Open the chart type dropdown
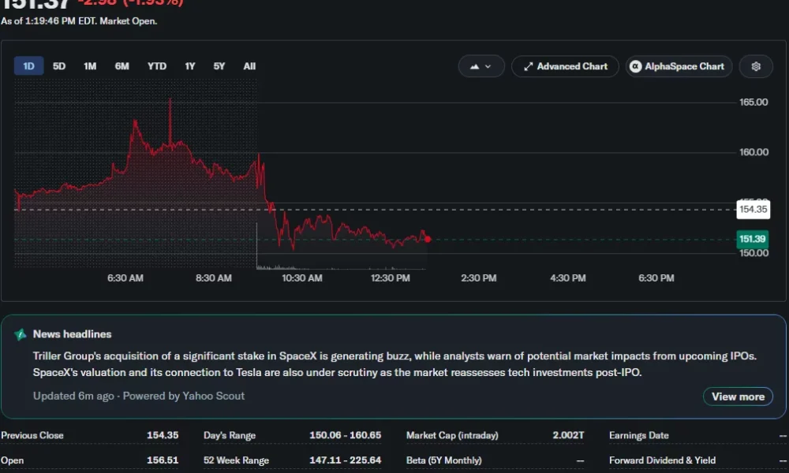The image size is (789, 473). 481,66
